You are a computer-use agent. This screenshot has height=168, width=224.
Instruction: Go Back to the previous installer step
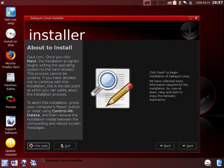pyautogui.click(x=165, y=146)
